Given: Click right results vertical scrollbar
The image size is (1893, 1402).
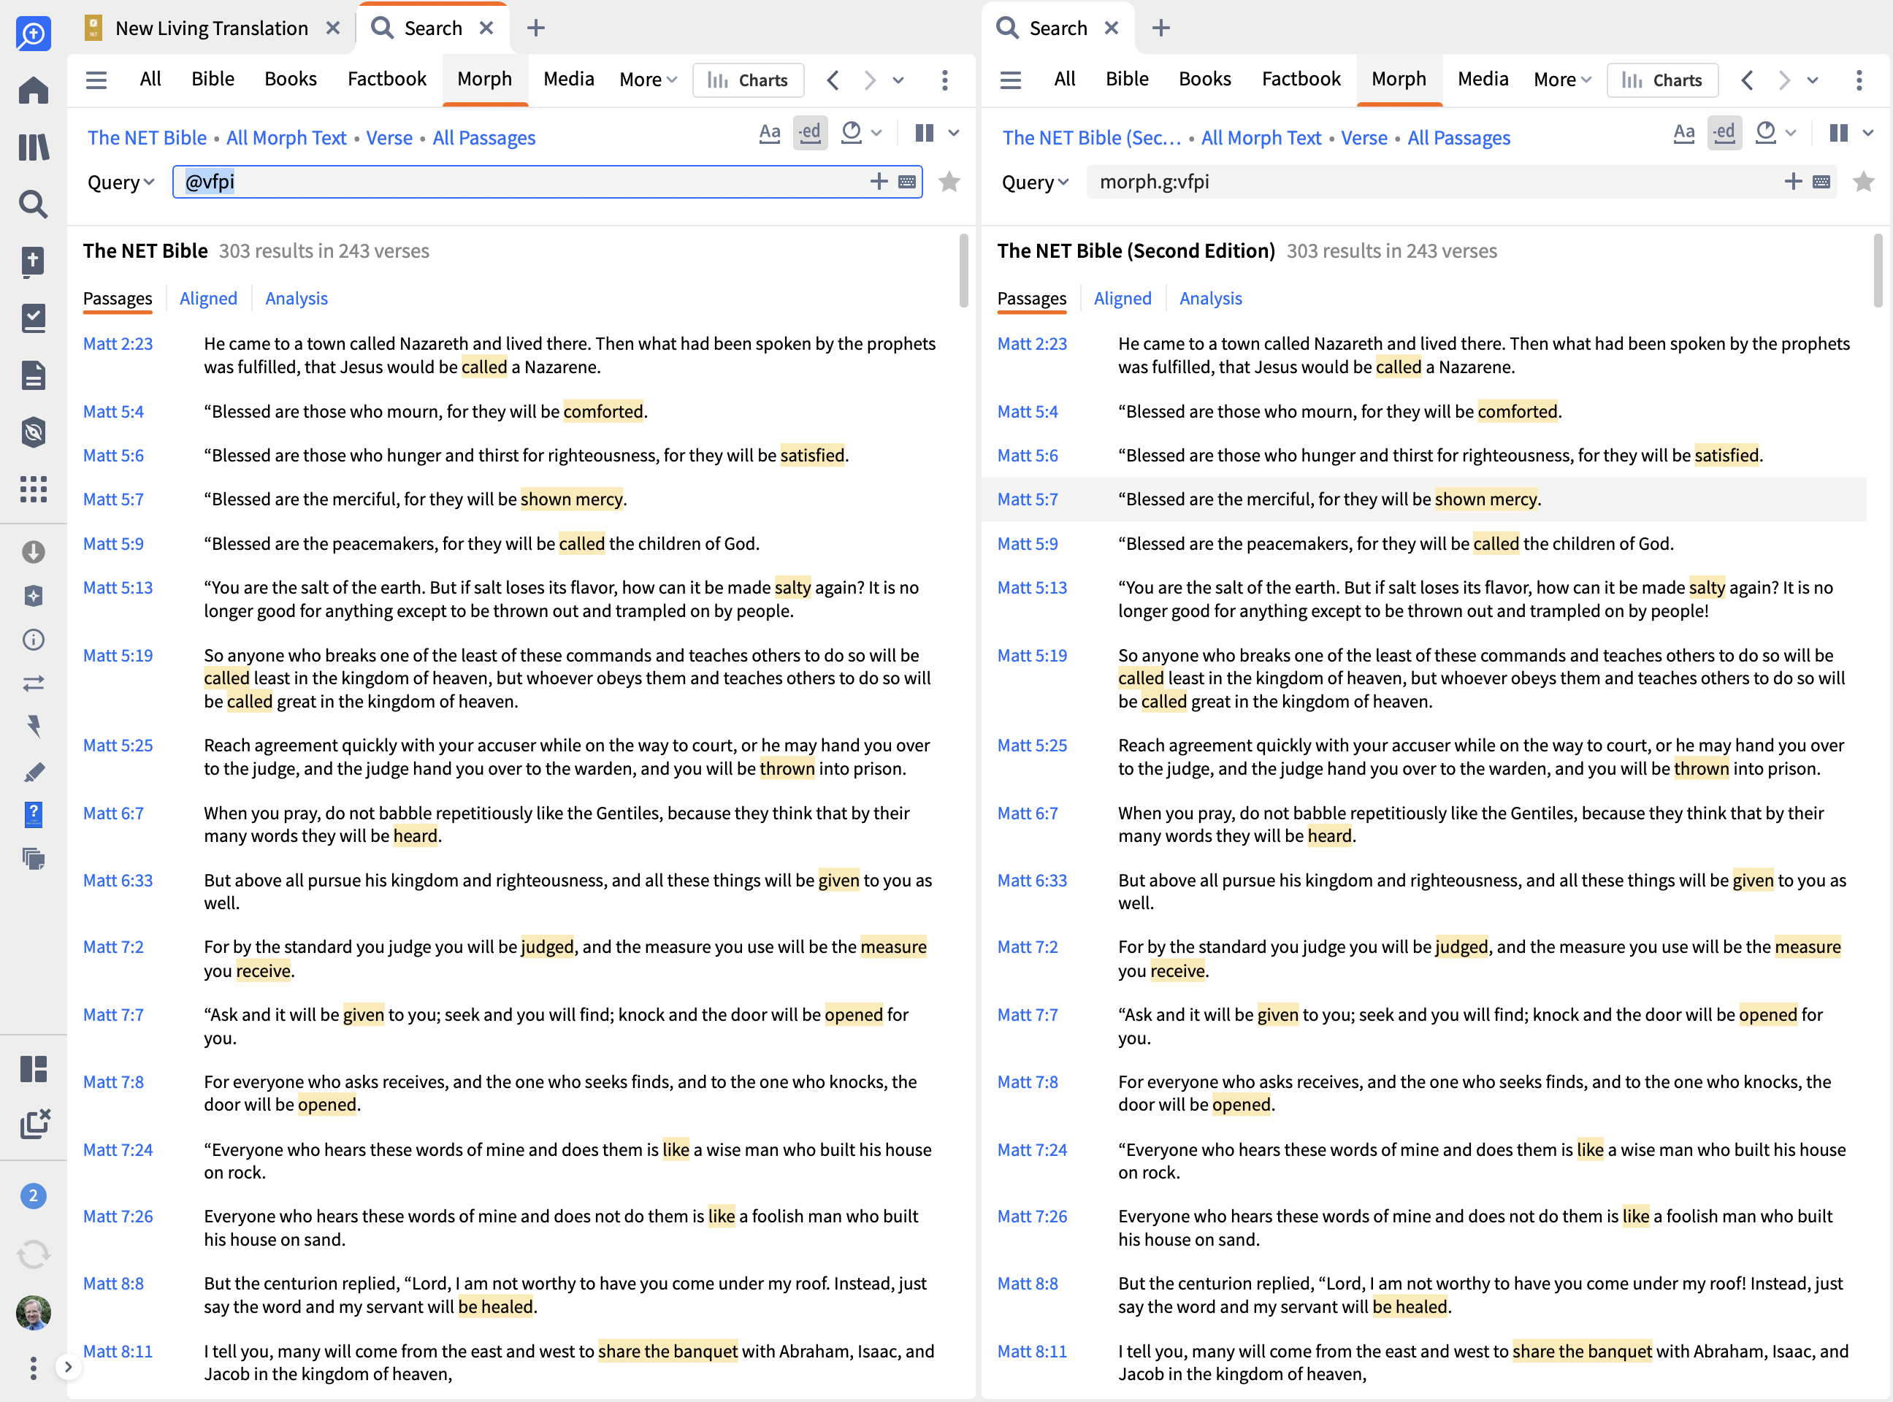Looking at the screenshot, I should 1878,270.
